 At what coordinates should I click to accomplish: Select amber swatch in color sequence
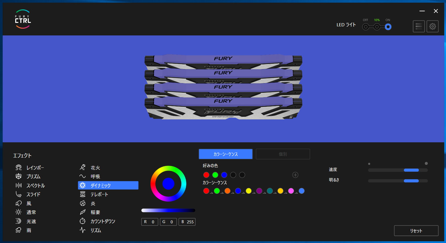coord(280,191)
